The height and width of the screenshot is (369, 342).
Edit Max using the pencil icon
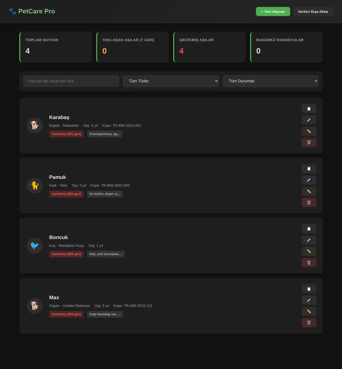tap(309, 311)
